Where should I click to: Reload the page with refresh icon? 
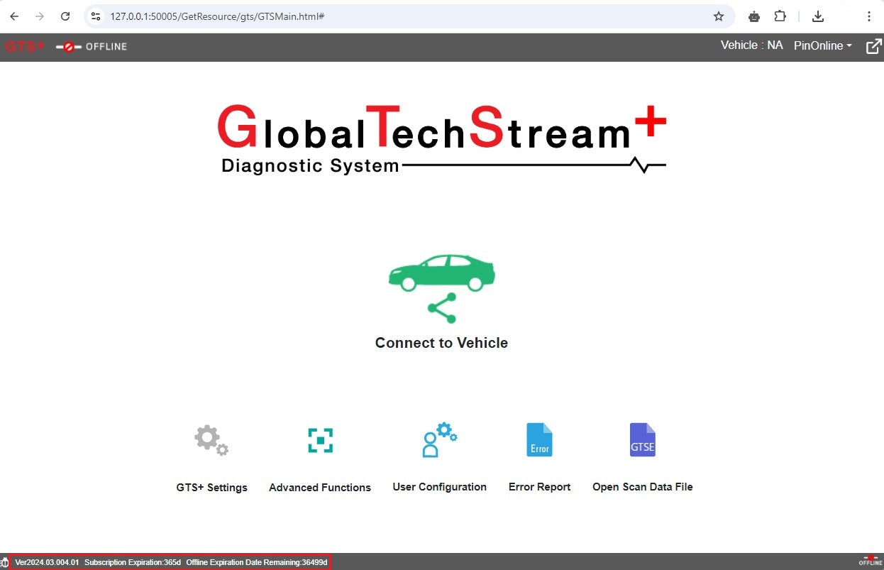[x=65, y=16]
